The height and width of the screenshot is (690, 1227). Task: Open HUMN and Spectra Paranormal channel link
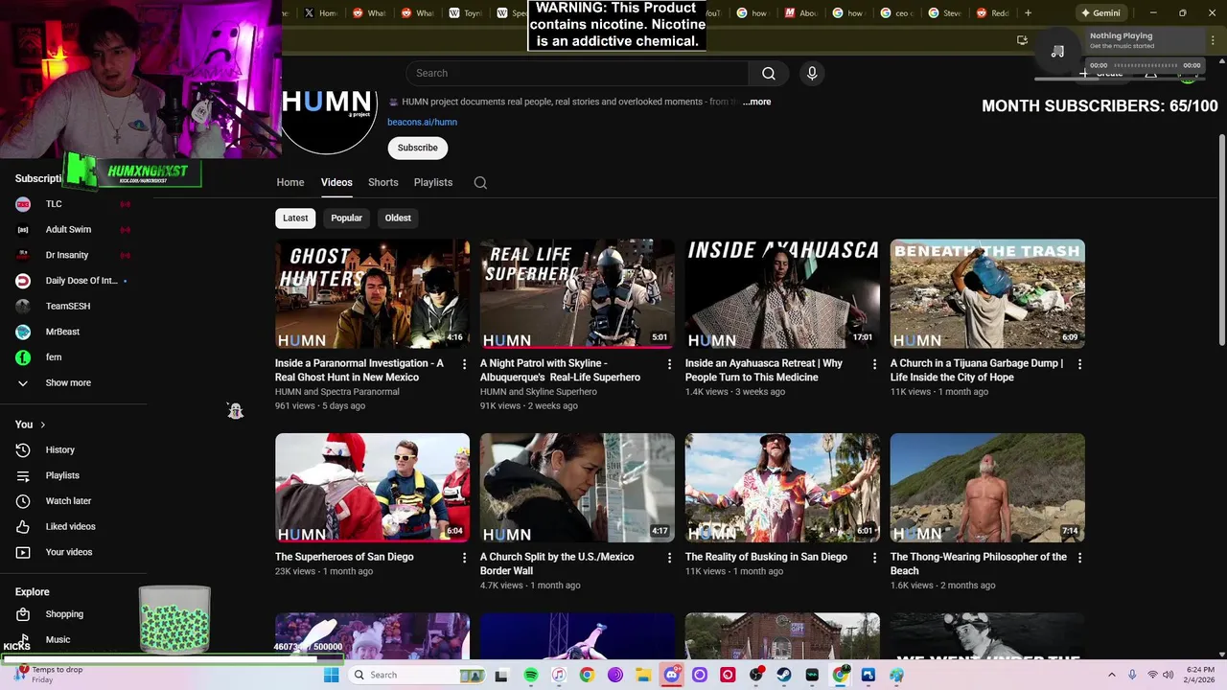[336, 391]
